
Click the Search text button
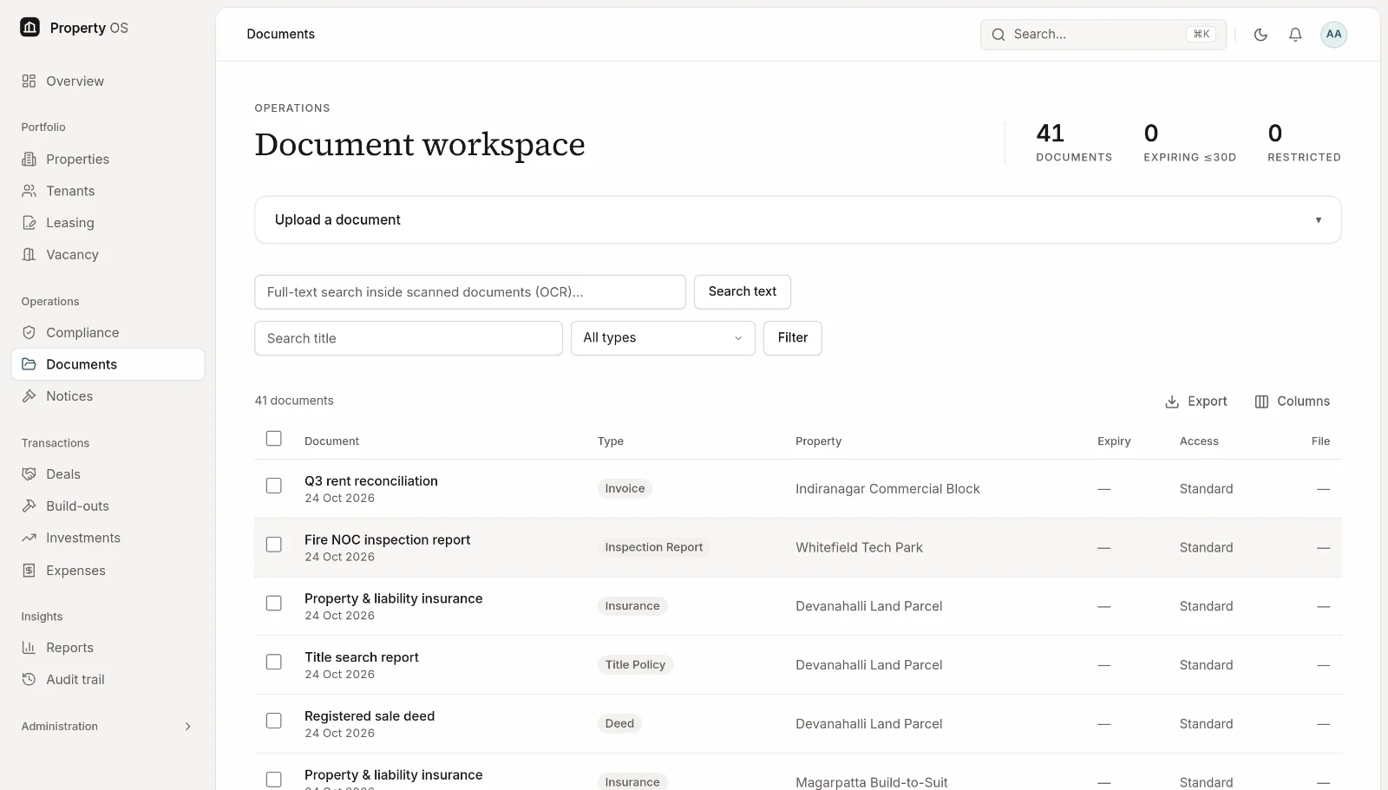742,291
